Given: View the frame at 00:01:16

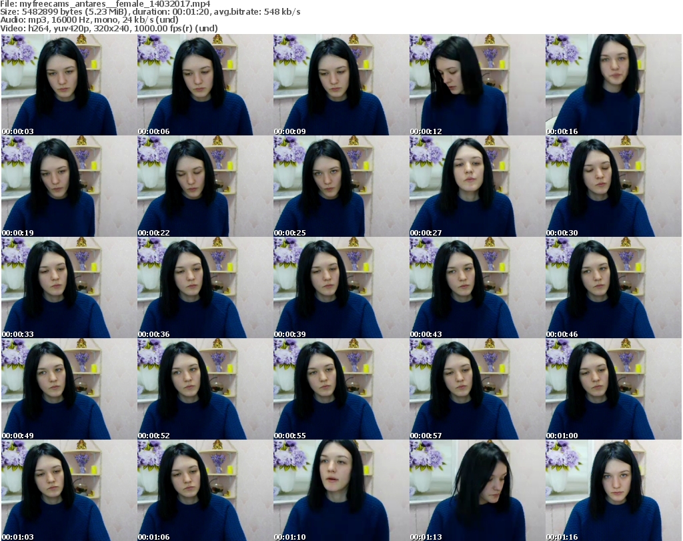Looking at the screenshot, I should [614, 490].
